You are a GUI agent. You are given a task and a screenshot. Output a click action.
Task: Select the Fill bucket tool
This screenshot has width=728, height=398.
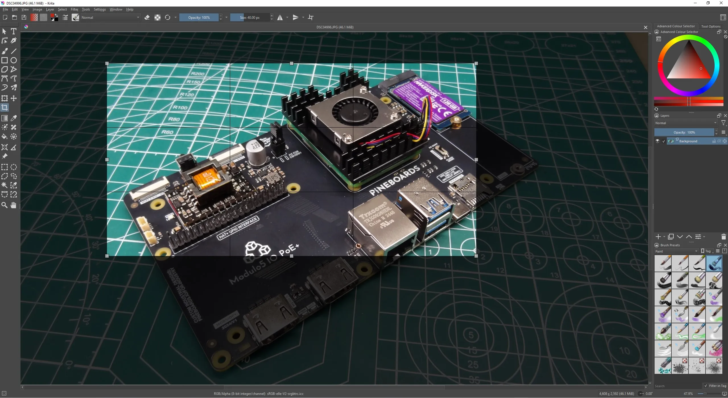tap(5, 137)
